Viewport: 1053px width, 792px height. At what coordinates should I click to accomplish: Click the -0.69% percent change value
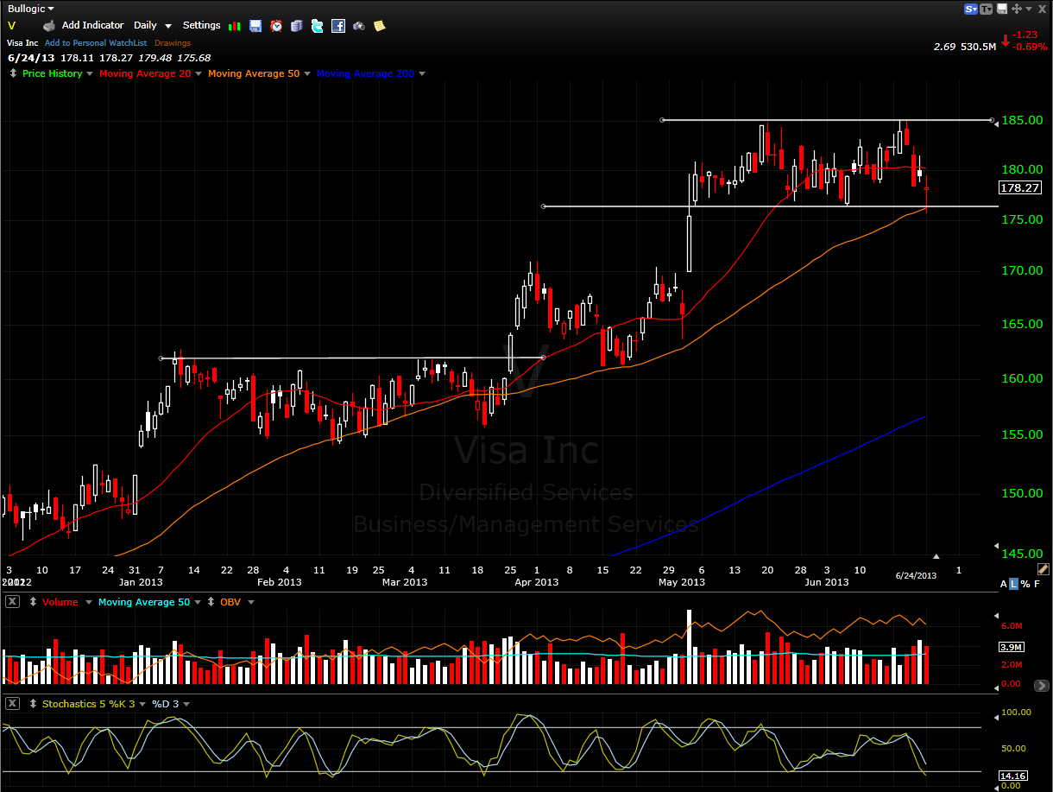pos(1030,47)
